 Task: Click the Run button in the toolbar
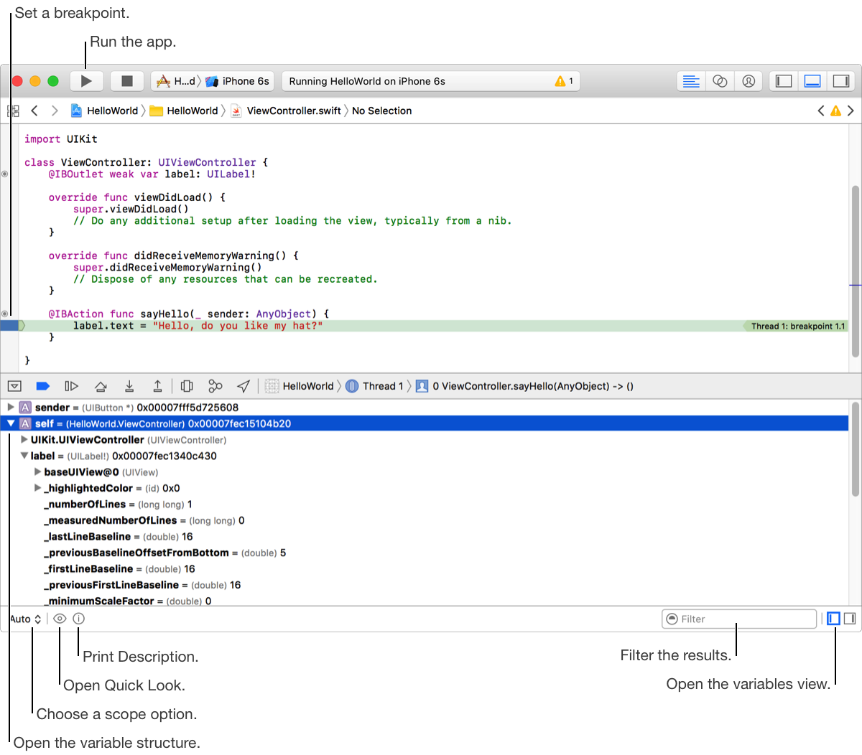86,81
